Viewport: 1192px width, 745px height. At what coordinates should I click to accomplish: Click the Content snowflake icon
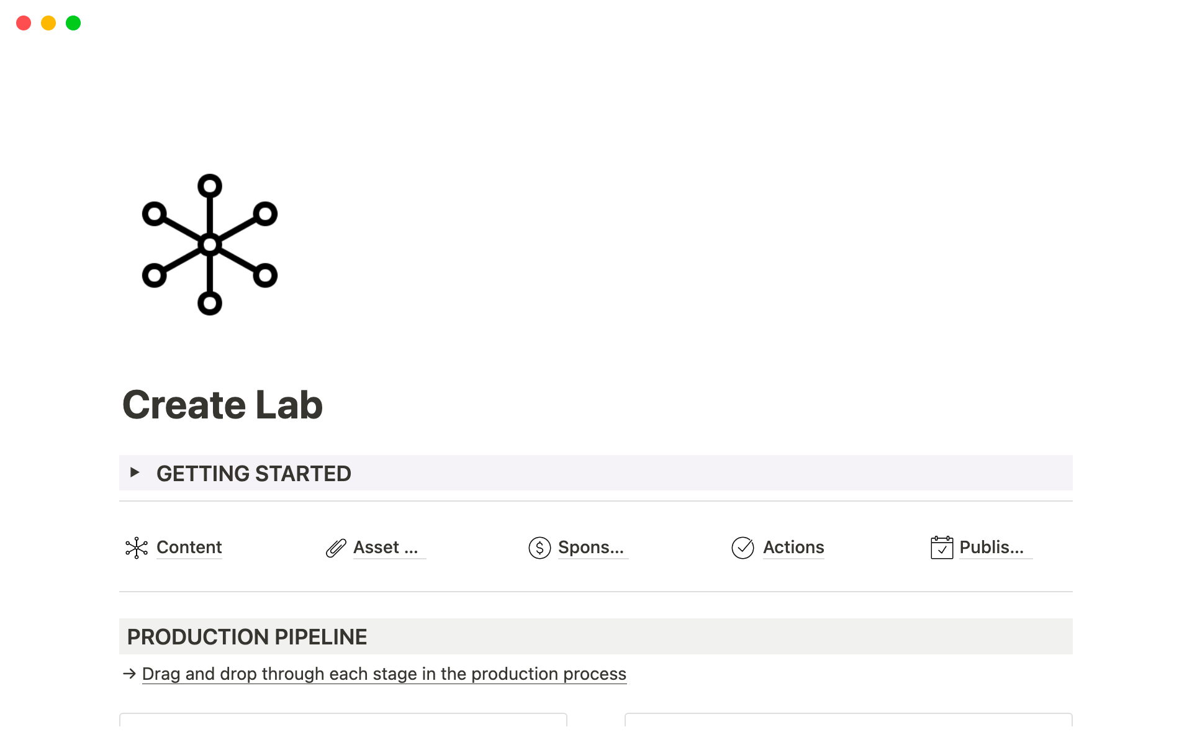[x=137, y=548]
